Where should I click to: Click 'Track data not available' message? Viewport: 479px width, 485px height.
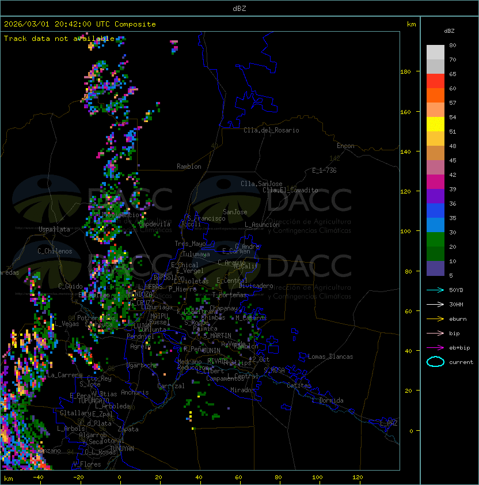pos(59,39)
